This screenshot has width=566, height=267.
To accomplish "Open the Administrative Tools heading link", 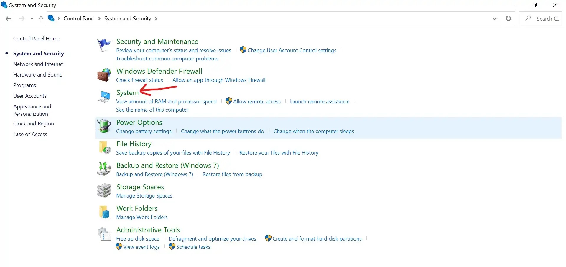I will (148, 230).
